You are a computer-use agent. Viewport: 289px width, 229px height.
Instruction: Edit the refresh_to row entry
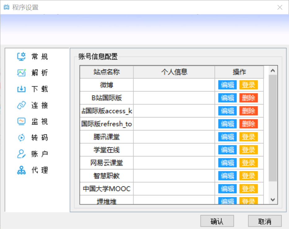point(227,124)
